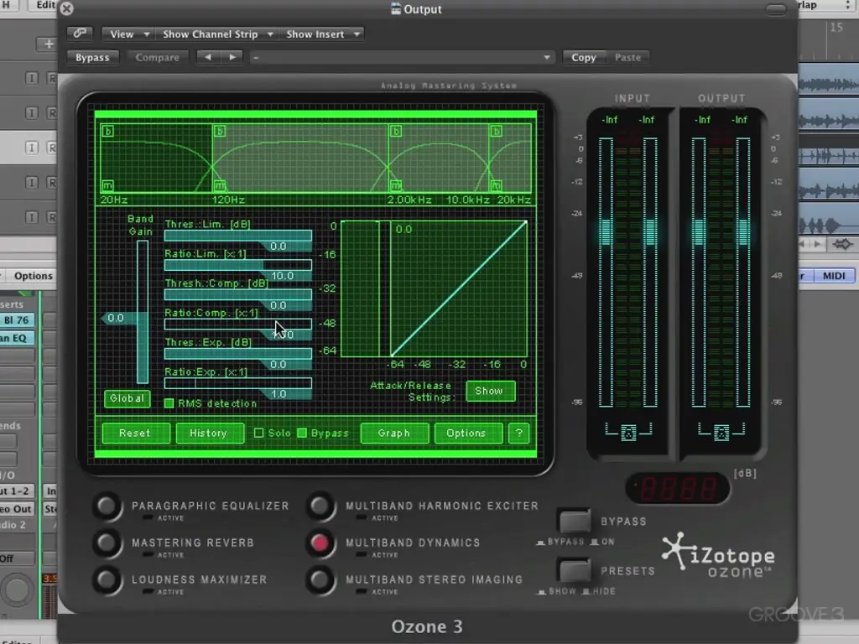
Task: Bypass the band starting at 10.0kHz
Action: tap(496, 132)
